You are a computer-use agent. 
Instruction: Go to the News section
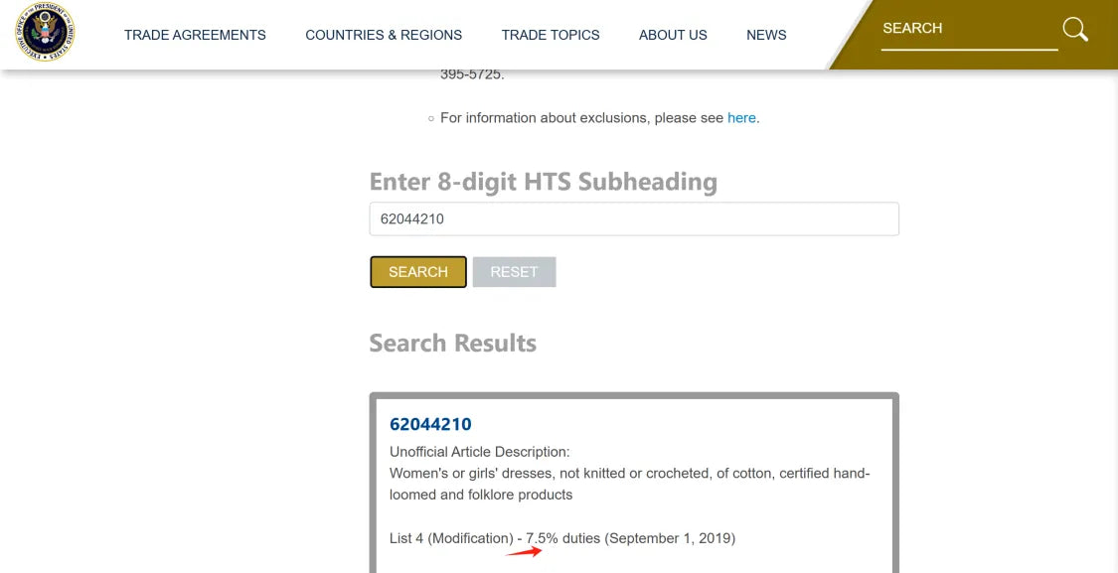click(x=766, y=35)
